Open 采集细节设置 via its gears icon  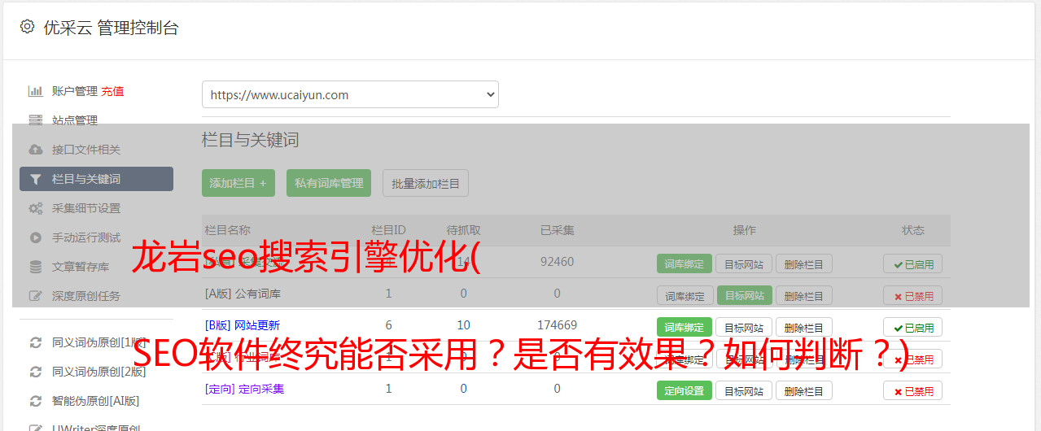pyautogui.click(x=36, y=208)
